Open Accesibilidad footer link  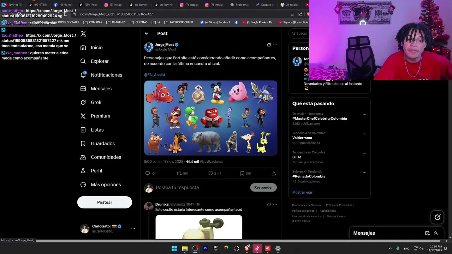[328, 211]
